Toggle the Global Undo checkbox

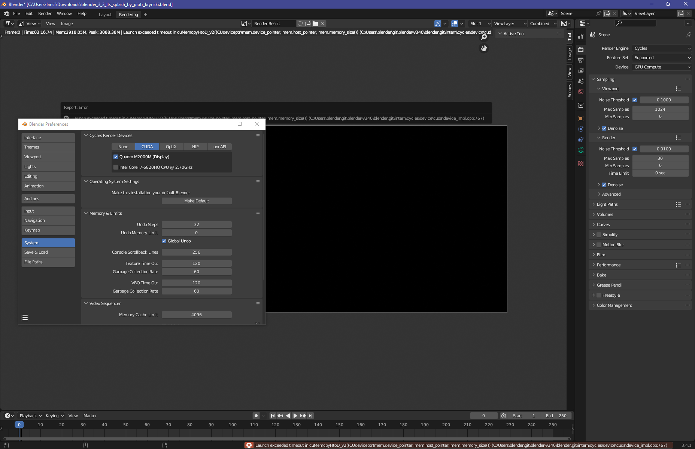coord(164,241)
